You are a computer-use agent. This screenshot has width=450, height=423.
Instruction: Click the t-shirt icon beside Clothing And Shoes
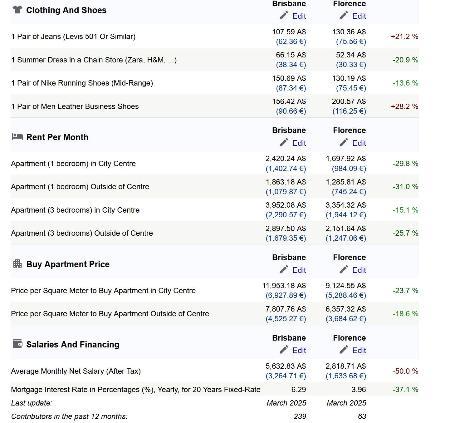(17, 10)
